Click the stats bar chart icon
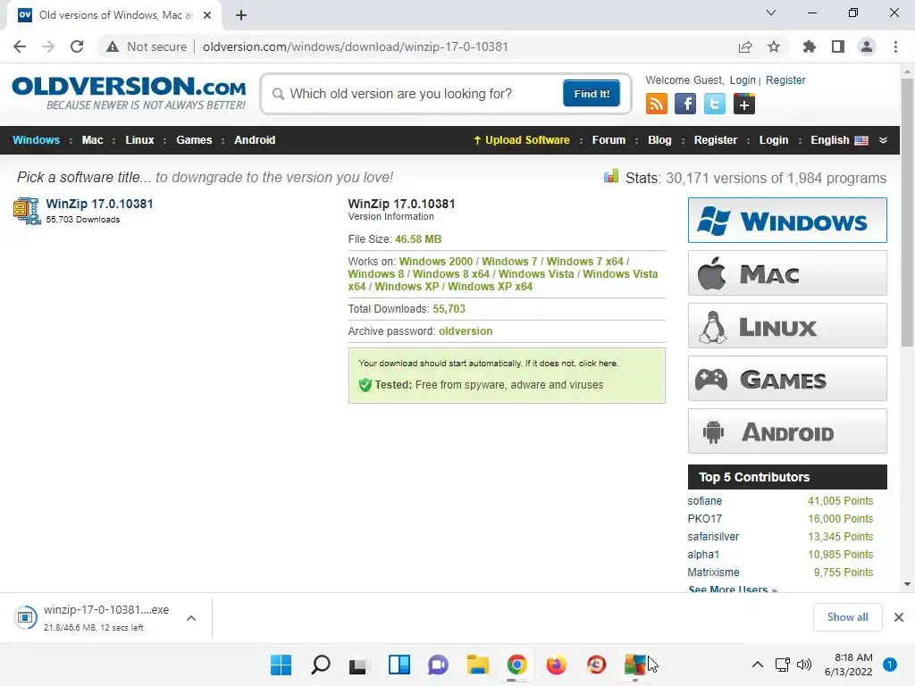 (611, 176)
